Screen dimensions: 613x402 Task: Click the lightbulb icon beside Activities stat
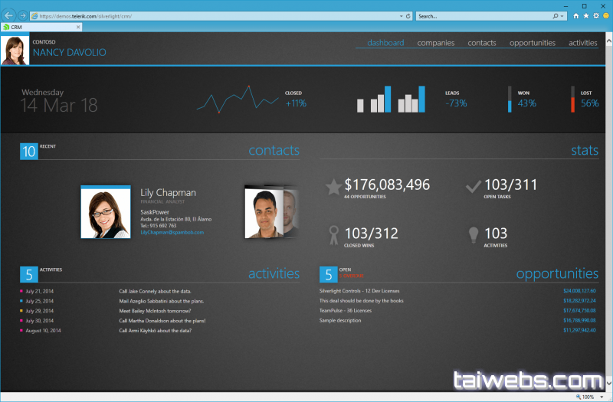tap(474, 234)
